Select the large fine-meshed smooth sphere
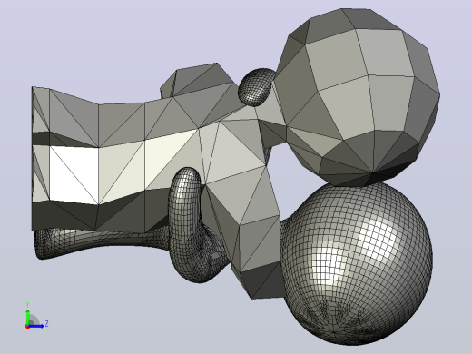 [357, 263]
